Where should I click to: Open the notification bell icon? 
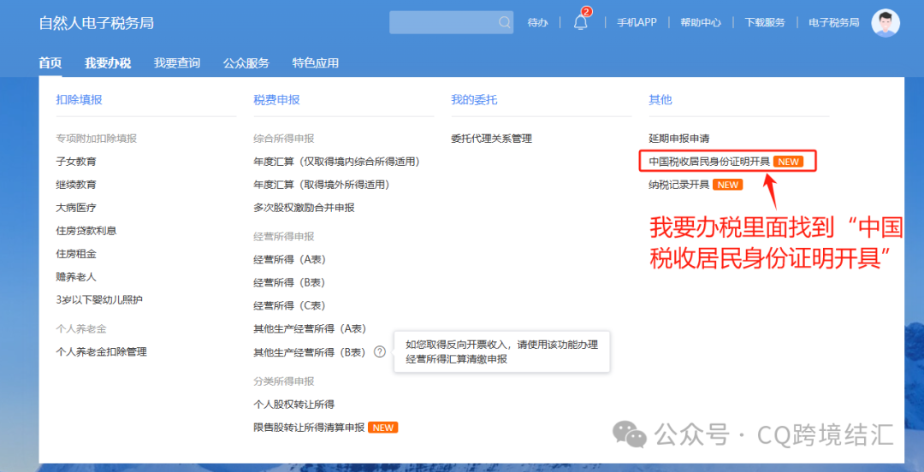click(581, 22)
